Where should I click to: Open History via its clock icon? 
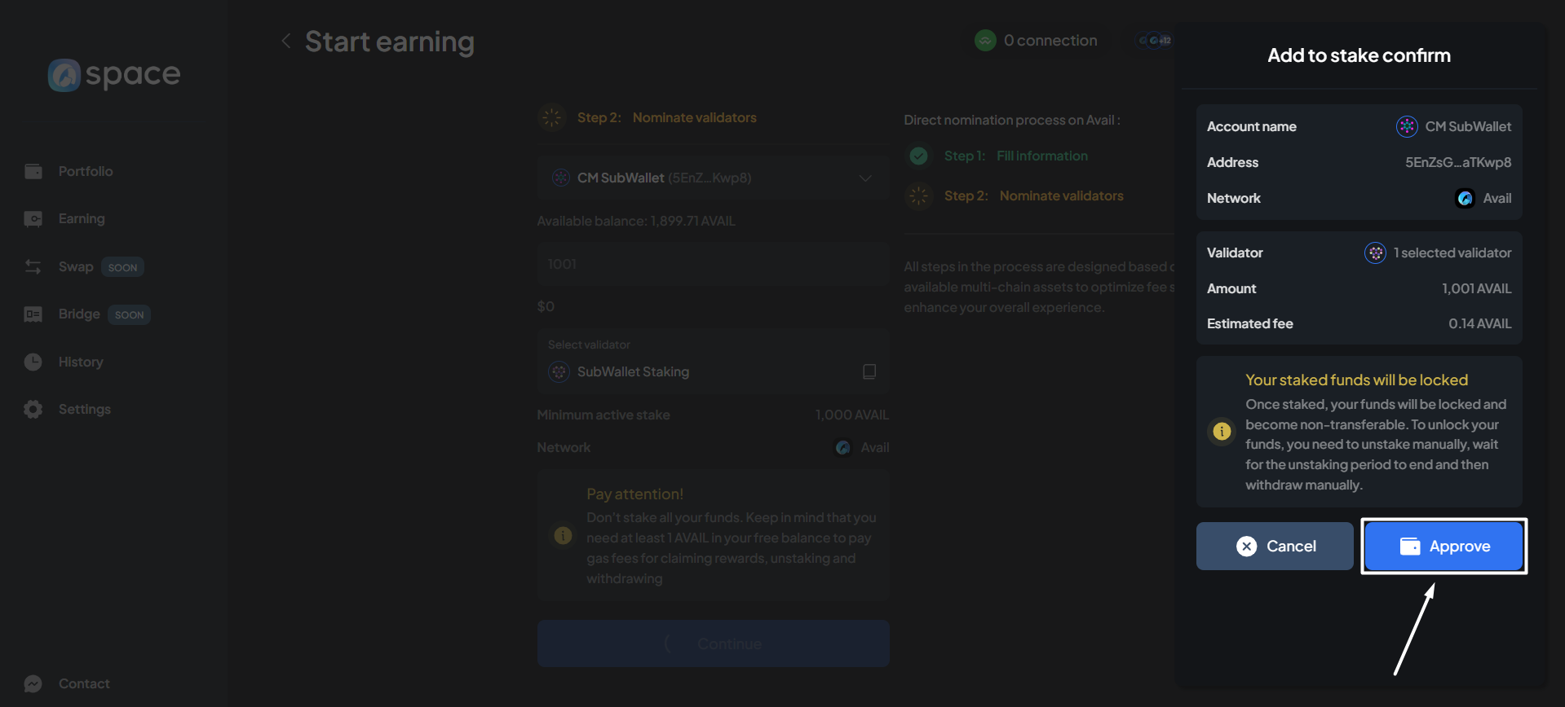tap(33, 362)
